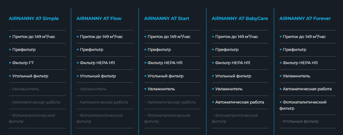Click plus icon beside Угольный фильтр in Flow column

click(x=78, y=76)
